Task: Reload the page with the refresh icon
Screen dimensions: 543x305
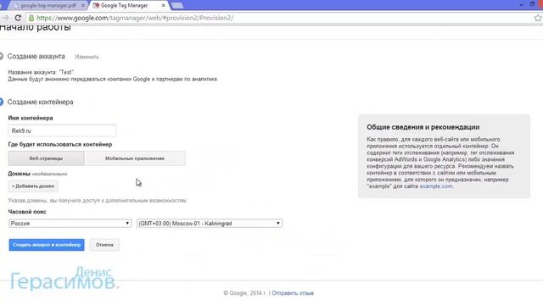Action: pos(18,18)
